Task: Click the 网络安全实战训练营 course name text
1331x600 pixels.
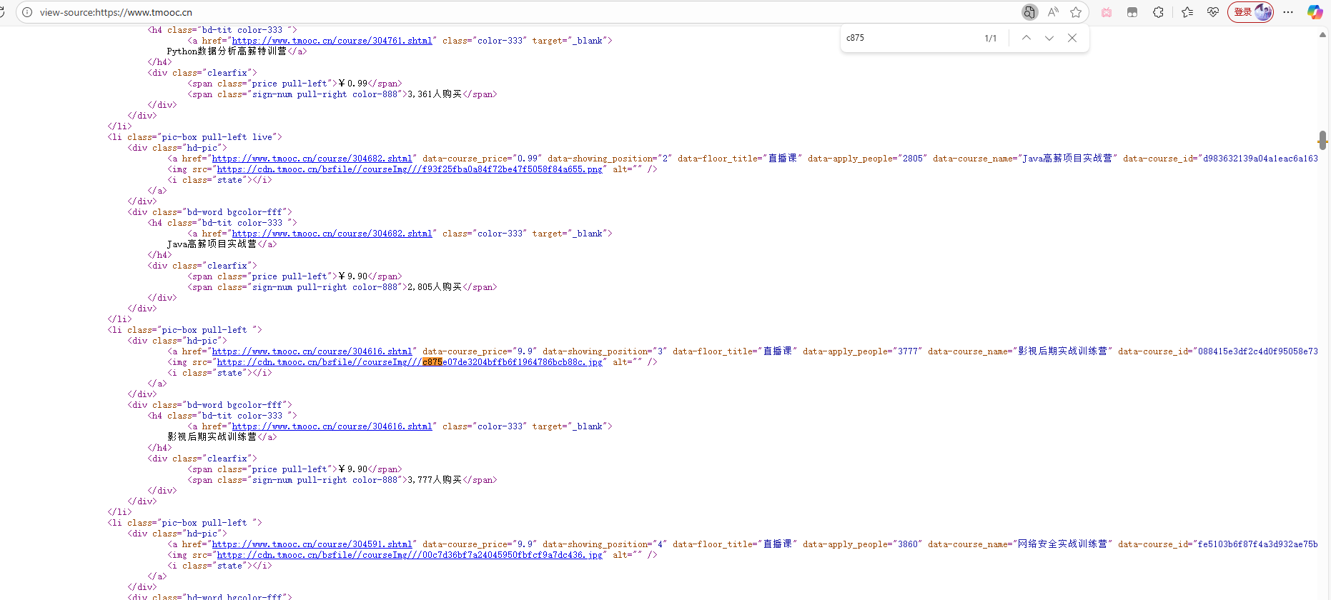Action: tap(1062, 544)
